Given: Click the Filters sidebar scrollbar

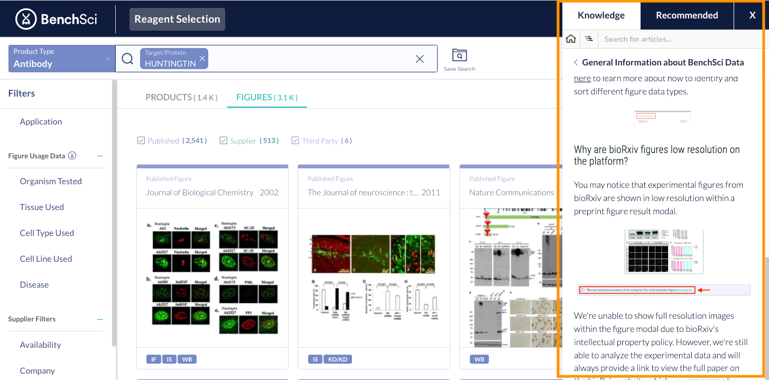Looking at the screenshot, I should click(x=114, y=214).
